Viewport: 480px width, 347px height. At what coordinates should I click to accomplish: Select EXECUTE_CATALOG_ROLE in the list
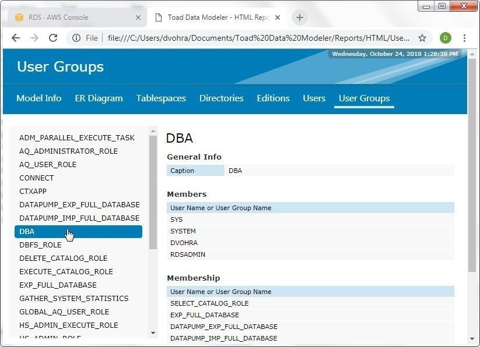coord(66,272)
